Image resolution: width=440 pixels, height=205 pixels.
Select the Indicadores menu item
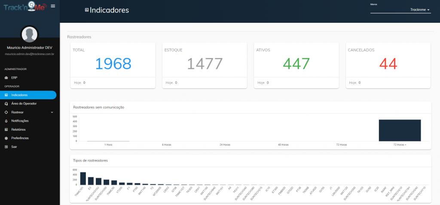(x=28, y=95)
